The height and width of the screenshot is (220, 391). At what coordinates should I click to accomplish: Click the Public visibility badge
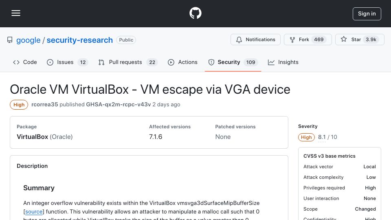point(126,40)
